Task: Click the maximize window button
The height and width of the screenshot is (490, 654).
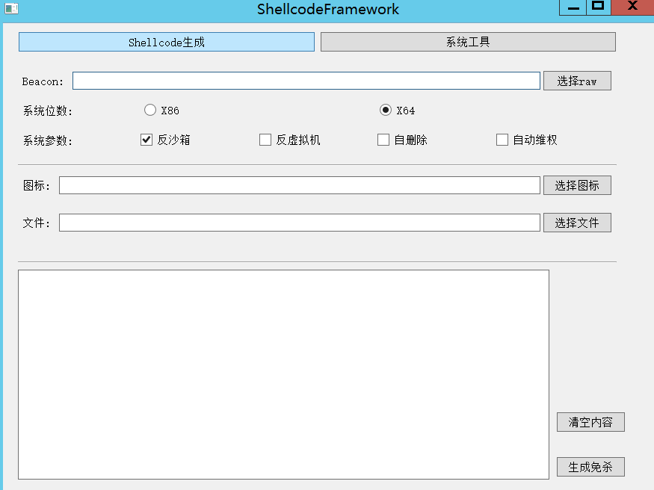Action: [598, 7]
